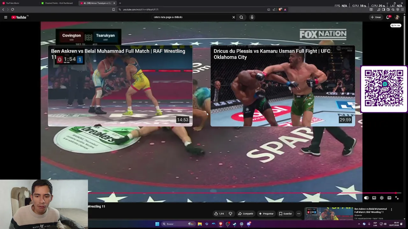Run search with the magnifier icon
Viewport: 408px width, 229px height.
click(x=241, y=17)
